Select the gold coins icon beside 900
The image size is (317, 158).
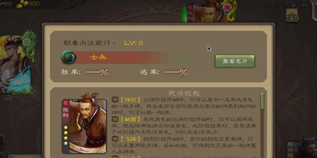coord(22,4)
